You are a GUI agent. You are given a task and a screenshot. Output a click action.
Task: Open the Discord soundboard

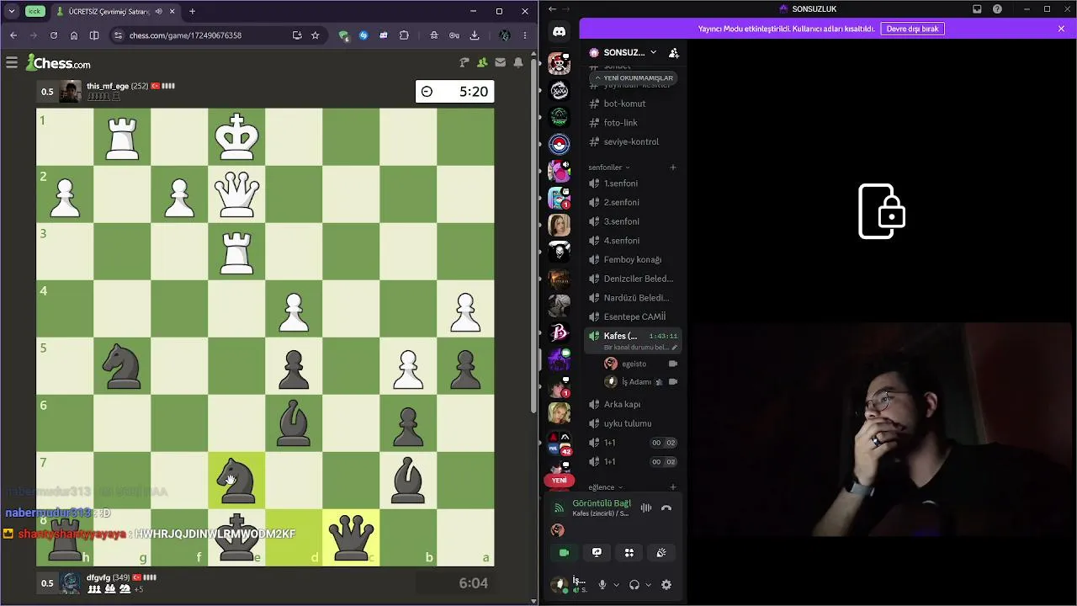pos(661,553)
